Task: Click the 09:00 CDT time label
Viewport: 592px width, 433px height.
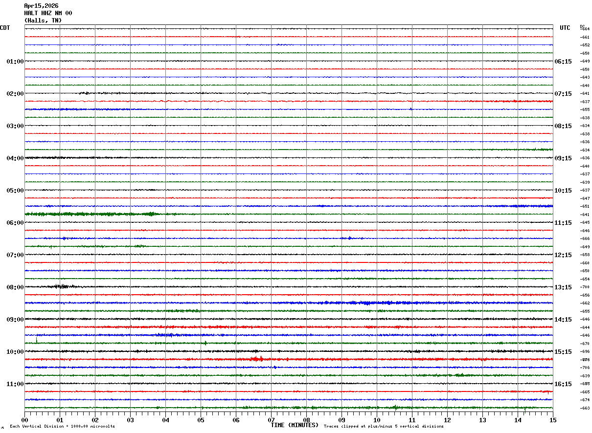Action: [x=15, y=320]
